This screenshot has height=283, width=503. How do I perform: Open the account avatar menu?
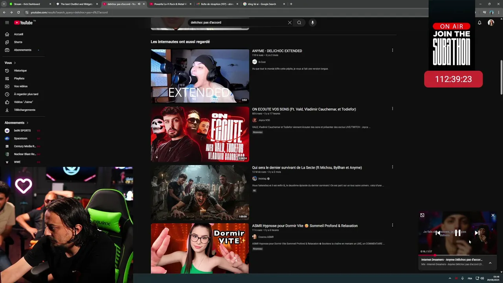pos(491,23)
